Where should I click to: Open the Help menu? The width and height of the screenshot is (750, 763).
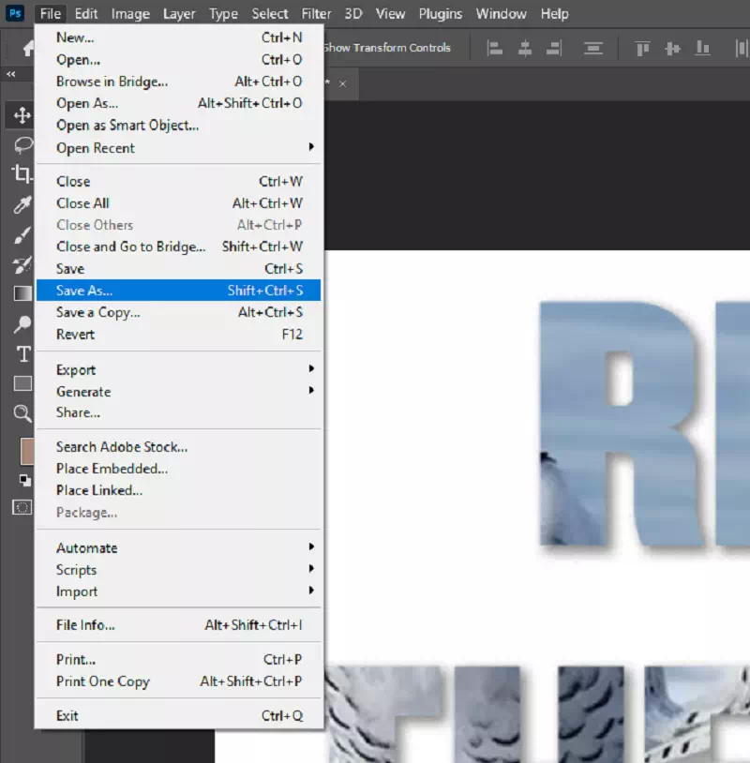(x=554, y=14)
